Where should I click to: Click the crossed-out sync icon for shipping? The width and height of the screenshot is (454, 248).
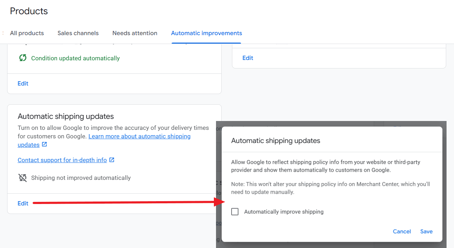click(x=23, y=178)
